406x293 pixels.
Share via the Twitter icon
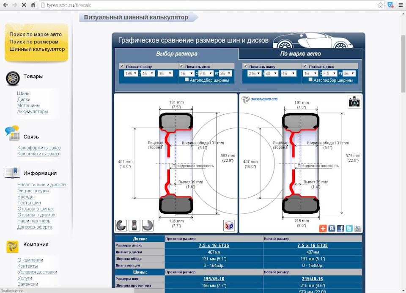click(x=349, y=228)
